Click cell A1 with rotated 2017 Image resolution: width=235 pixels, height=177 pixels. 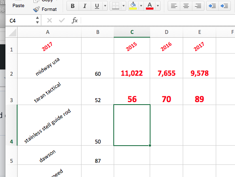point(49,46)
